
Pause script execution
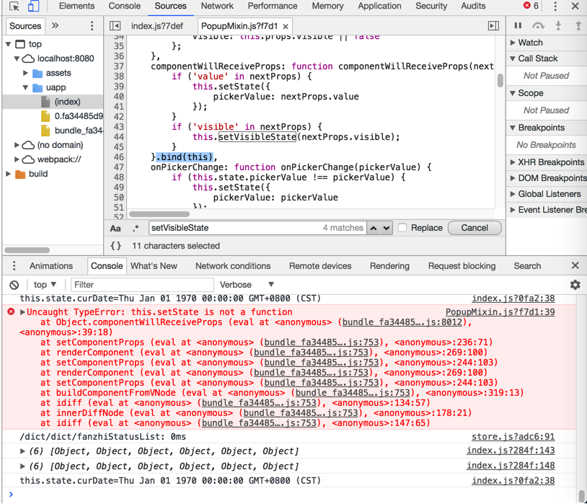pos(518,25)
